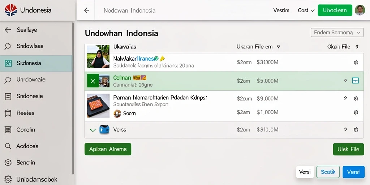This screenshot has height=185, width=370.
Task: Click the Celman row title
Action: click(x=122, y=78)
